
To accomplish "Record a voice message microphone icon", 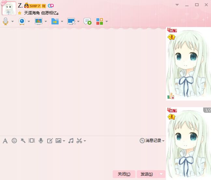I will pos(41,141).
